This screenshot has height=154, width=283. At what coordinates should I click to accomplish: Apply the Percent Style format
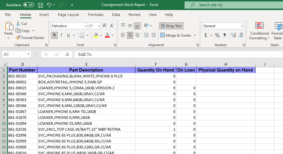coord(217,35)
